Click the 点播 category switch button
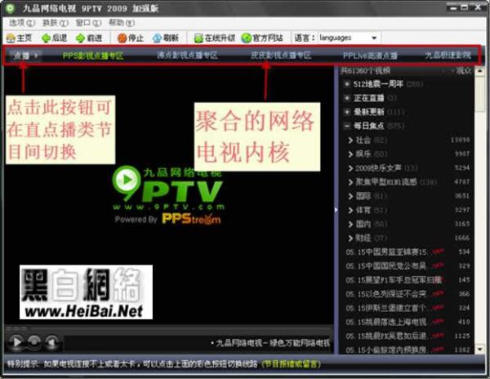This screenshot has width=490, height=379. (25, 56)
